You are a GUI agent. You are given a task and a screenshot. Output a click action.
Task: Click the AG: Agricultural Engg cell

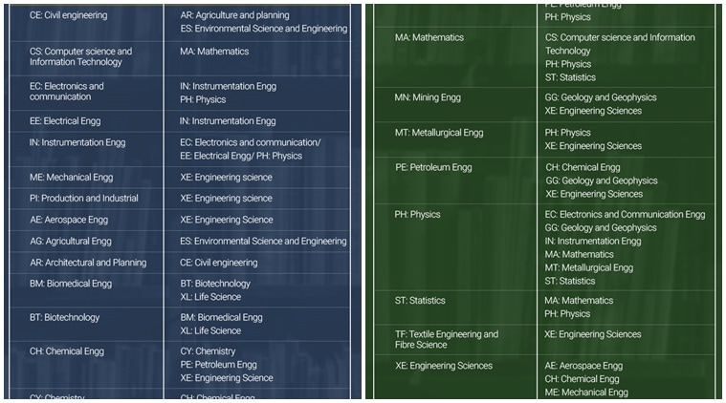point(71,242)
